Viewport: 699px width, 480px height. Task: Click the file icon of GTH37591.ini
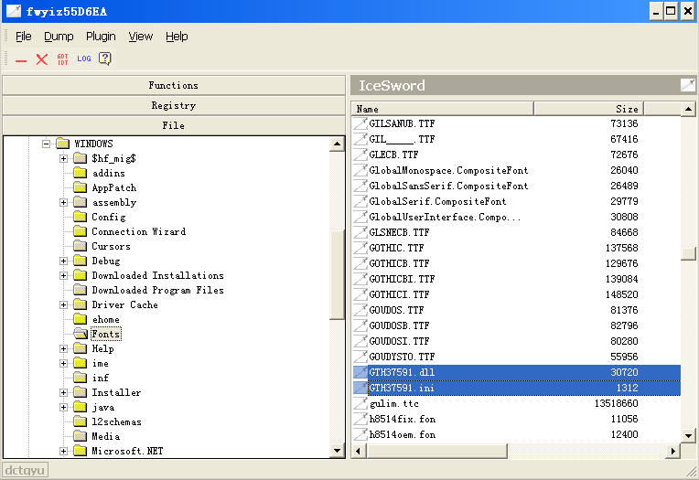coord(360,388)
